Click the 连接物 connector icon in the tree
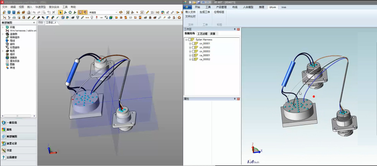Image resolution: width=377 pixels, height=166 pixels. 7,34
